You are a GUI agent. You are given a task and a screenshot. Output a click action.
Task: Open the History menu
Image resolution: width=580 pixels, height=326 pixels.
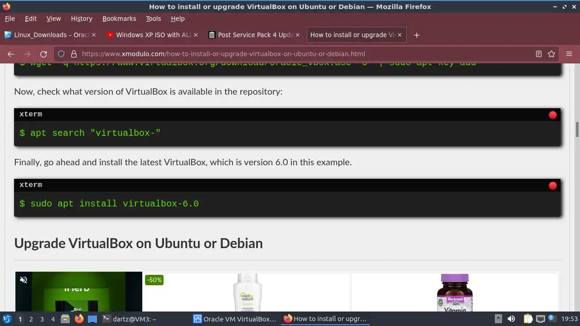[82, 19]
